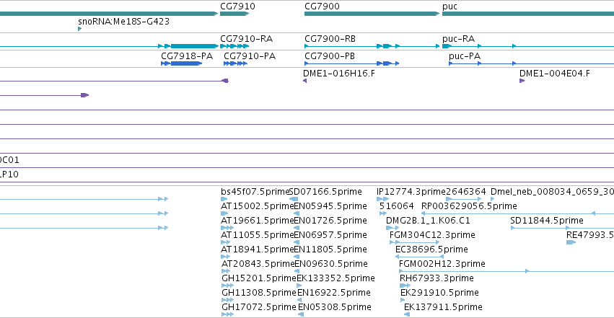Click the IP12774.3prime EST arrows

(x=382, y=199)
